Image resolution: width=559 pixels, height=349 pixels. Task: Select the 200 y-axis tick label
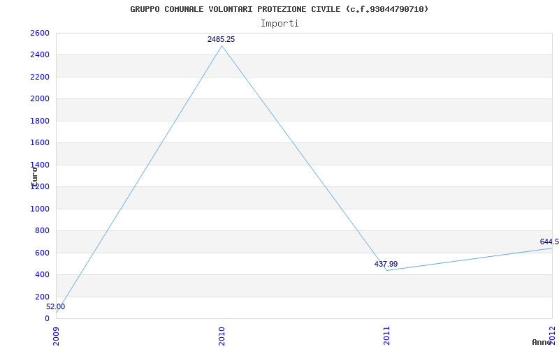(x=42, y=297)
